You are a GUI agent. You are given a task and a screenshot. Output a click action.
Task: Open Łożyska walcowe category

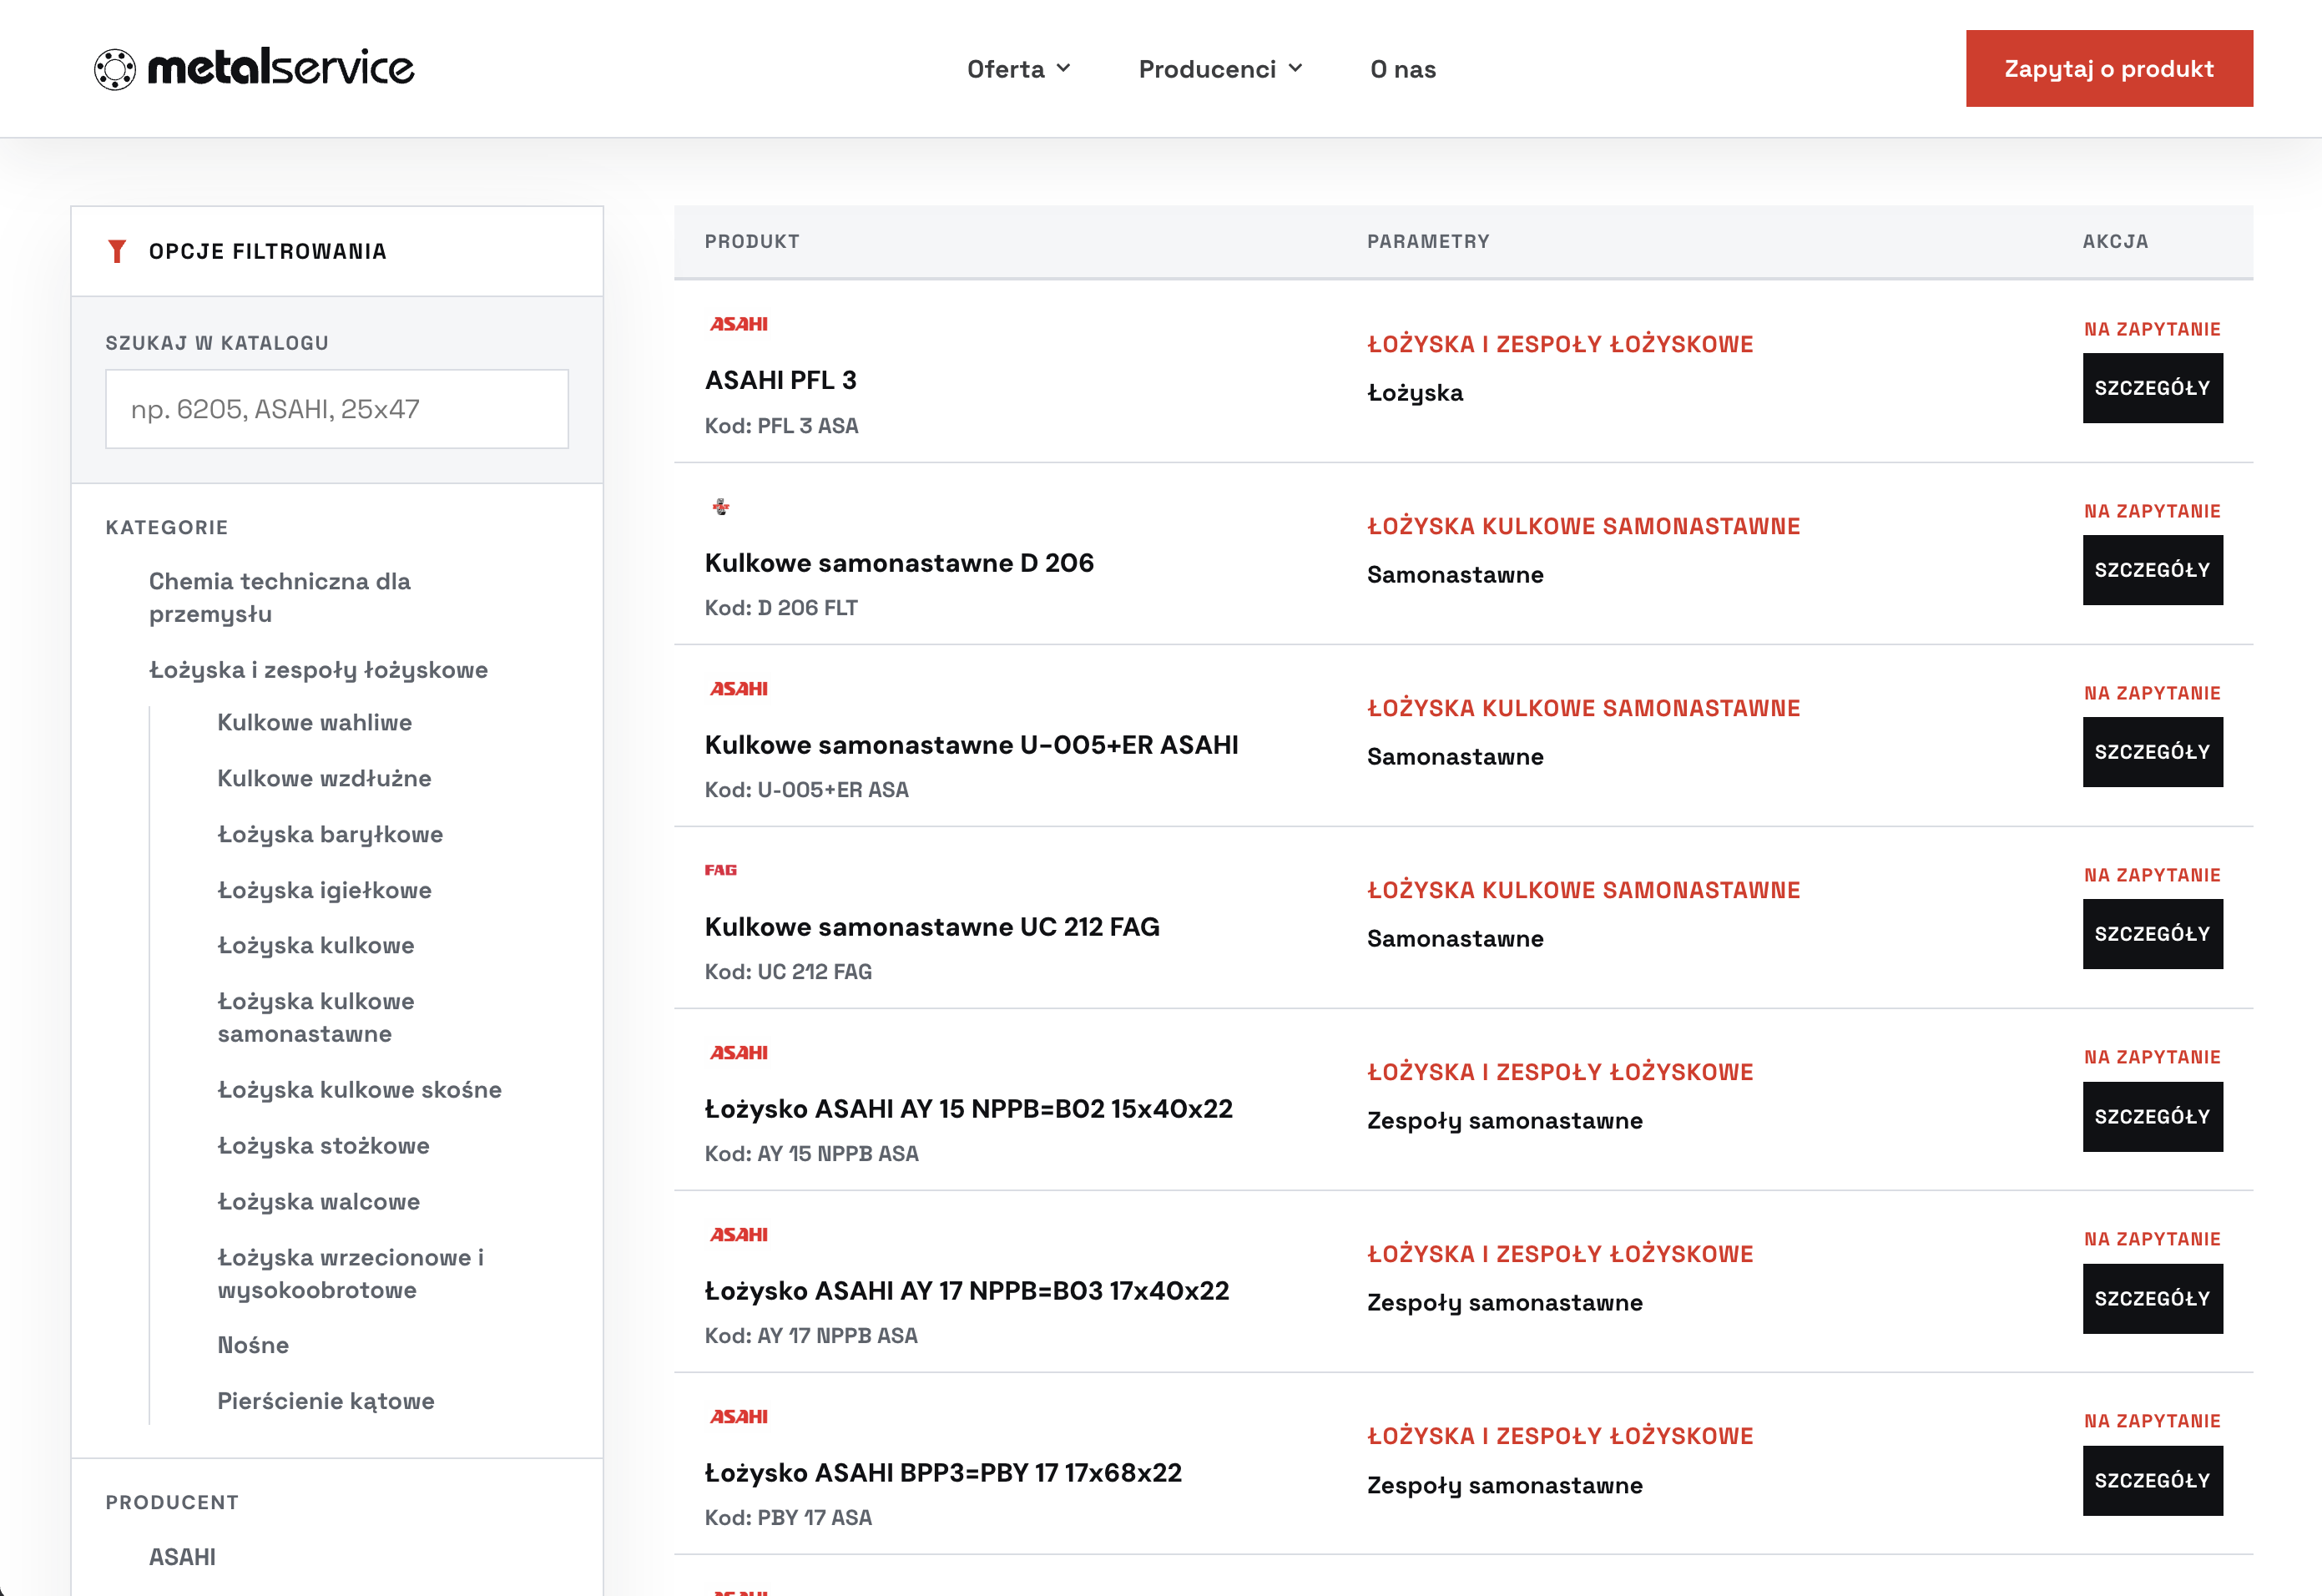[319, 1202]
